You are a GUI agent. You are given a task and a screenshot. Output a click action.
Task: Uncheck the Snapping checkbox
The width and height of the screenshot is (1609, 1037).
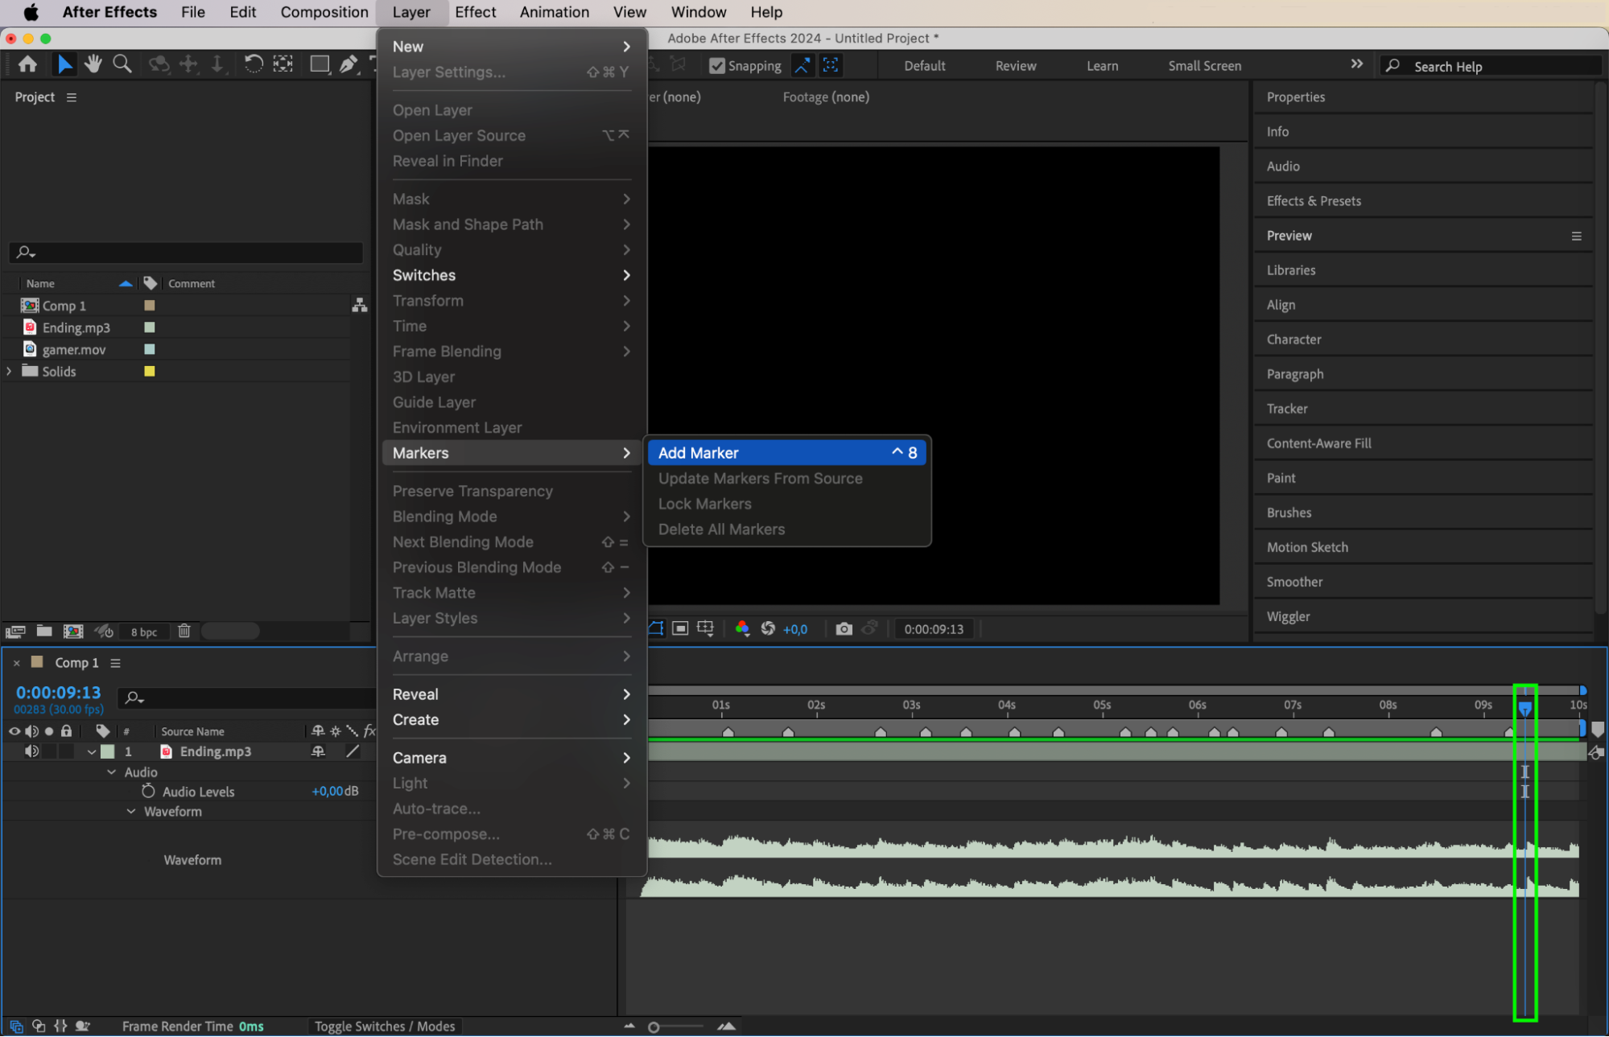pos(716,66)
